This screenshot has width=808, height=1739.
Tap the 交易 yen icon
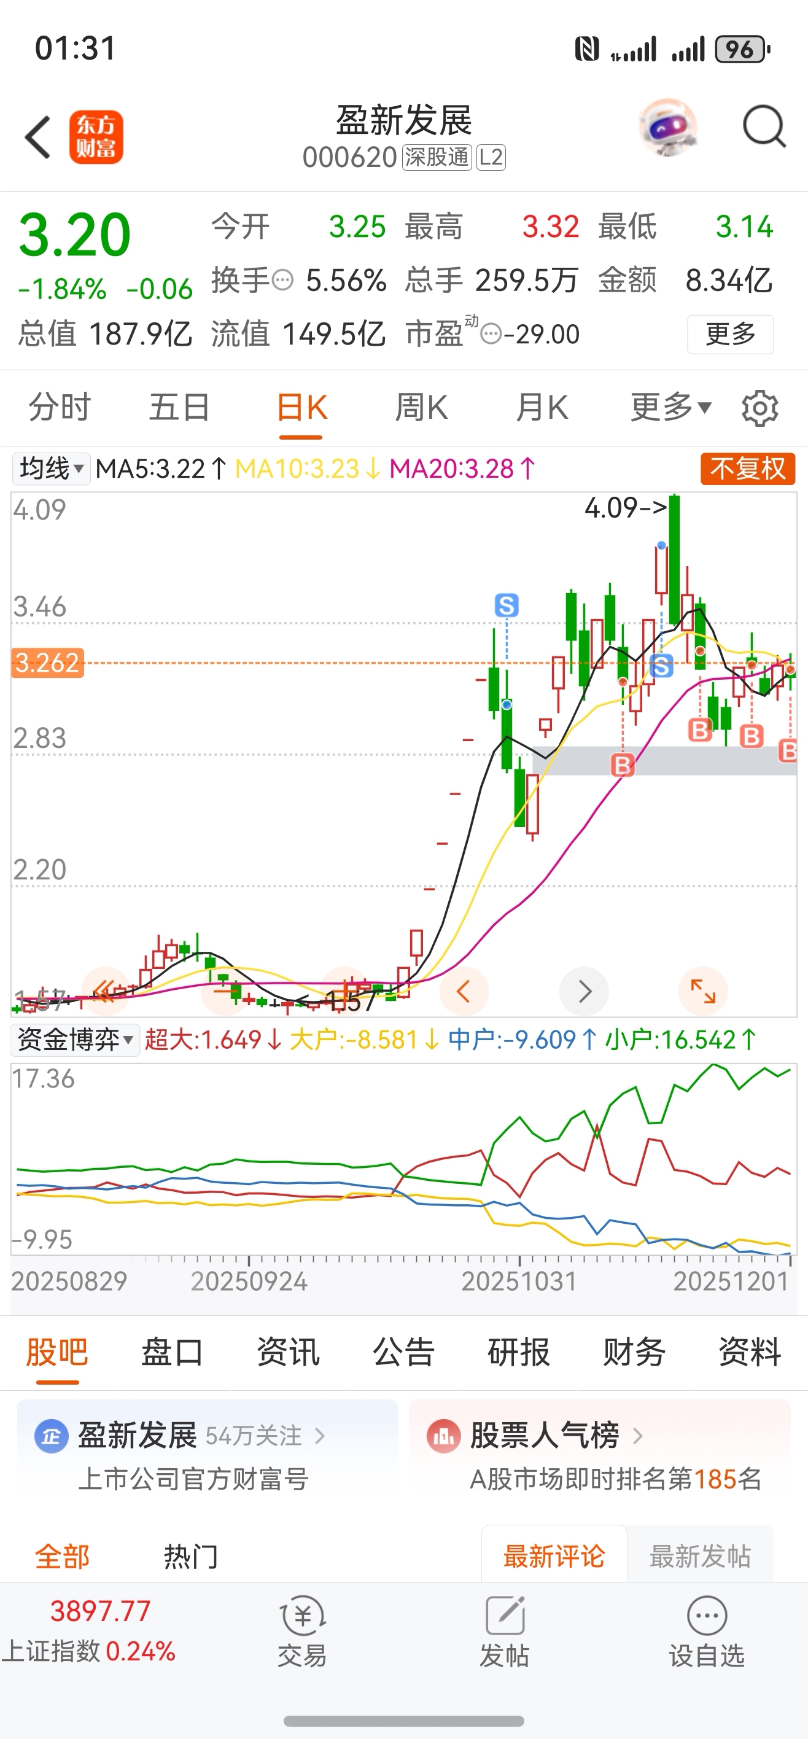303,1616
